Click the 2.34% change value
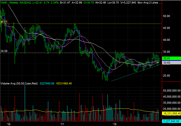Viewport: 181px width, 126px height. [x=55, y=3]
